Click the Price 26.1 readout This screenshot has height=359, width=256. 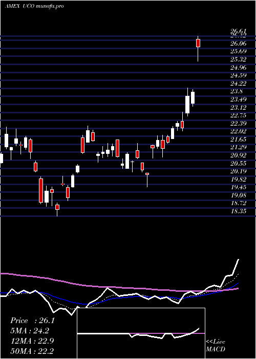click(x=32, y=321)
